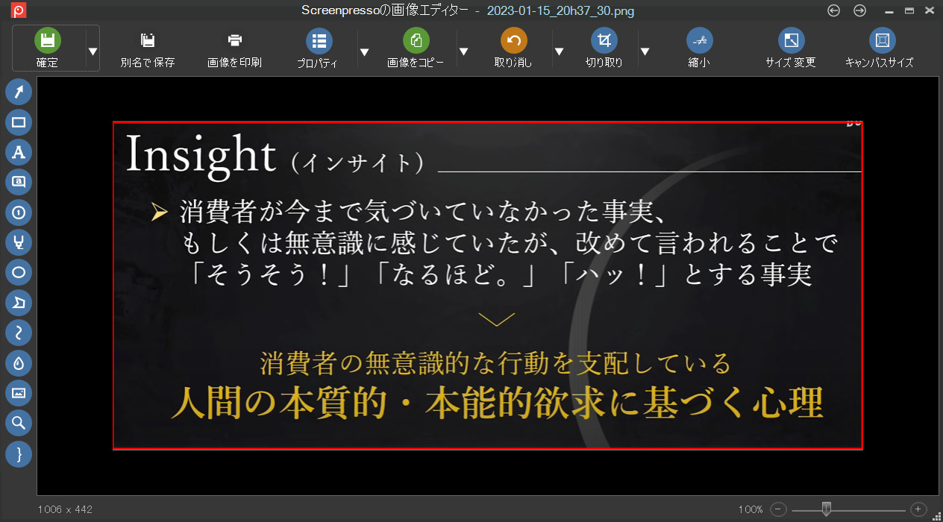The height and width of the screenshot is (522, 943).
Task: Open the 取り消し dropdown arrow
Action: (x=559, y=51)
